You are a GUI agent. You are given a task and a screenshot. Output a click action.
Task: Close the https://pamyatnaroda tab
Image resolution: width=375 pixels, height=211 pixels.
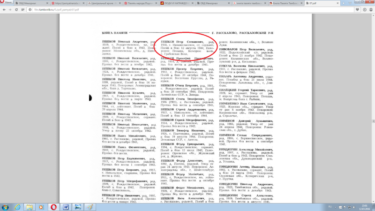pyautogui.click(x=83, y=3)
